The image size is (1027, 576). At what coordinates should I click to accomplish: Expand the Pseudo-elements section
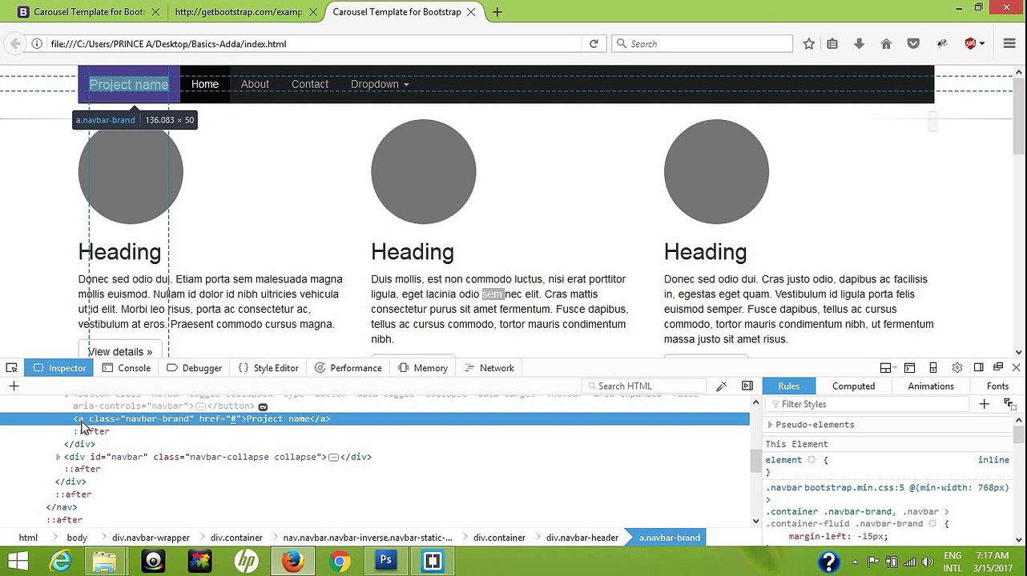(x=770, y=425)
